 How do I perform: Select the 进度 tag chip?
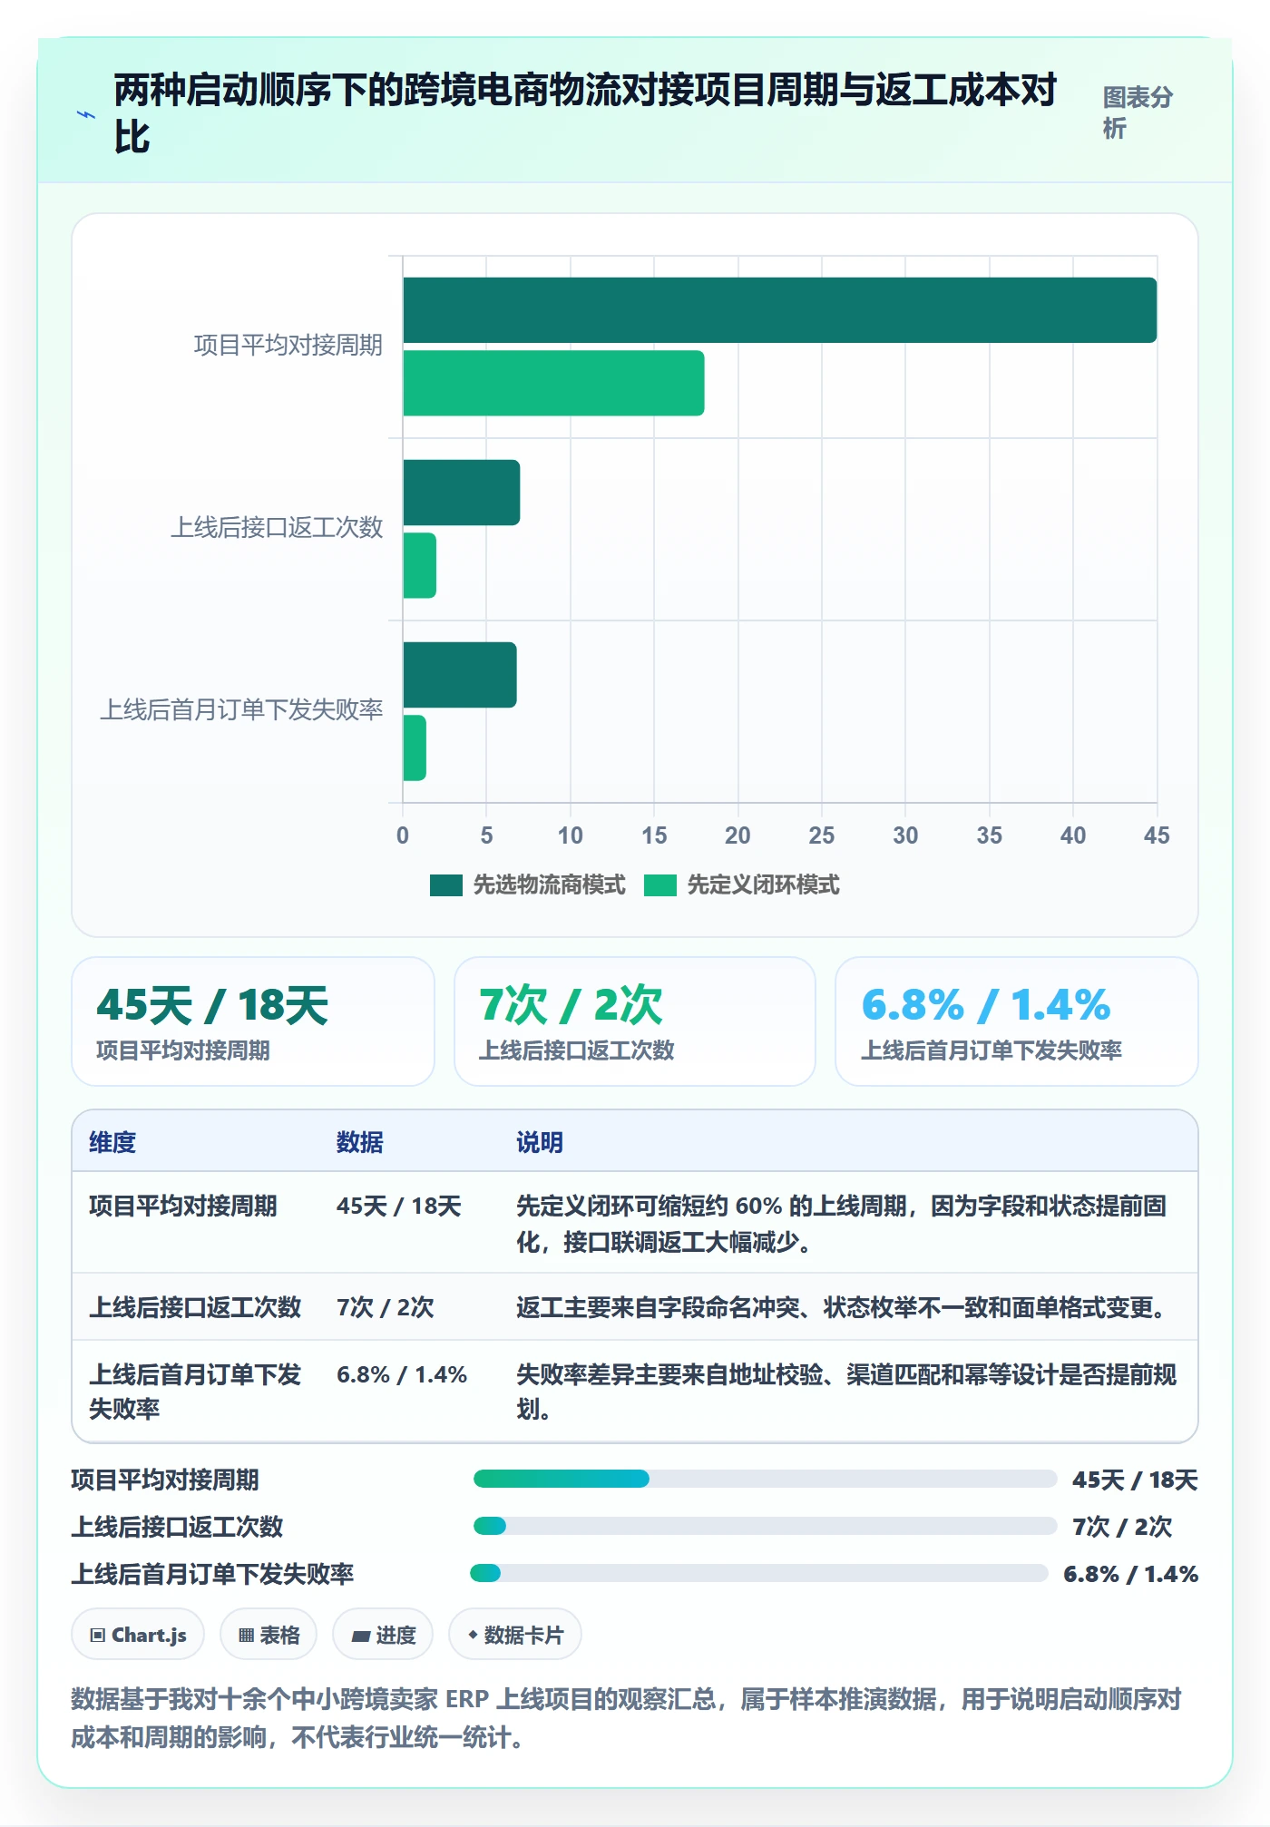point(383,1635)
